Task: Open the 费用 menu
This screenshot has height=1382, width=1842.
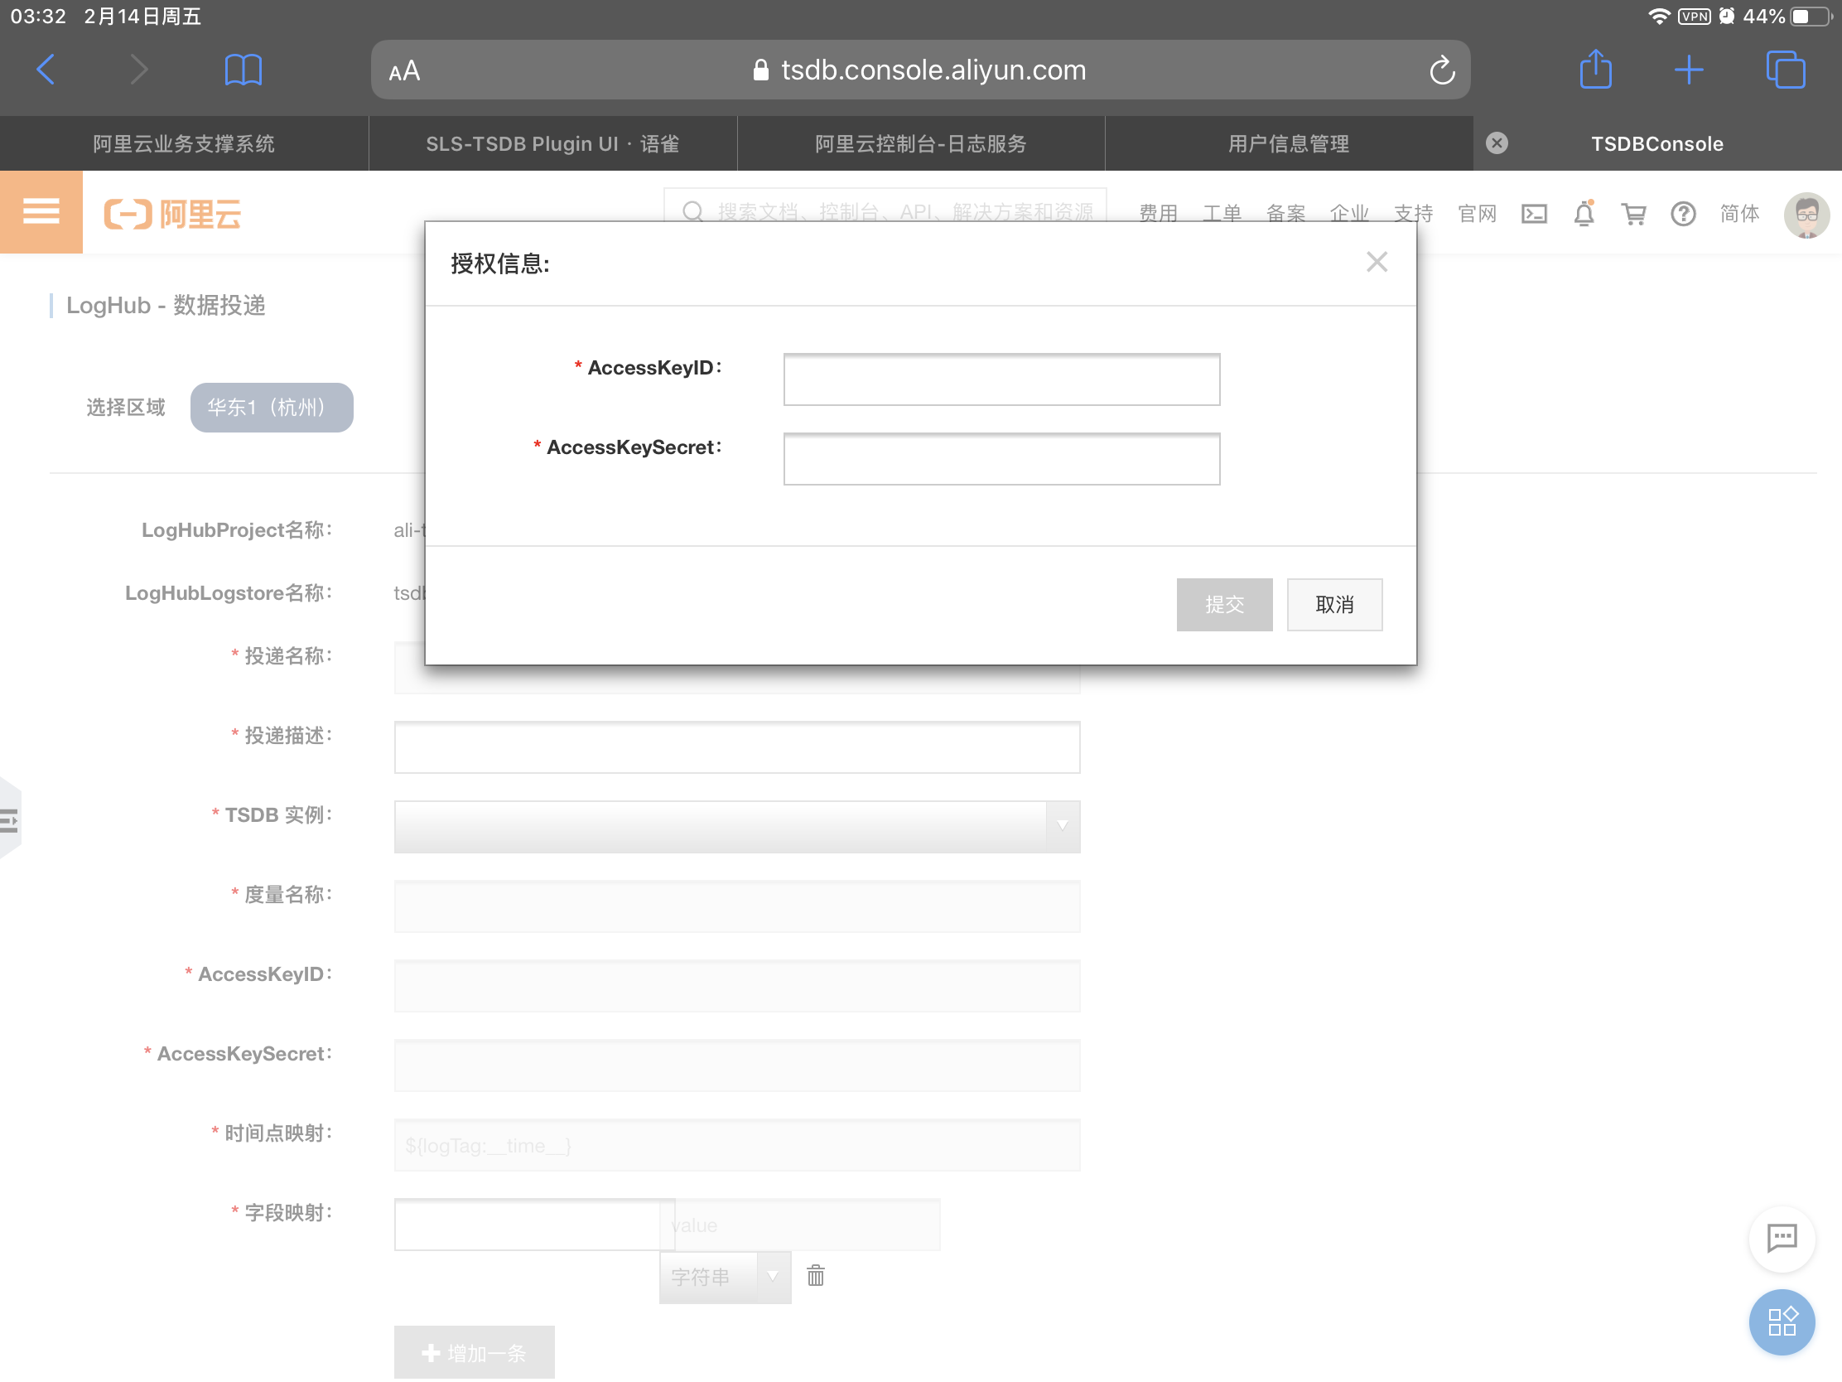Action: click(1158, 214)
